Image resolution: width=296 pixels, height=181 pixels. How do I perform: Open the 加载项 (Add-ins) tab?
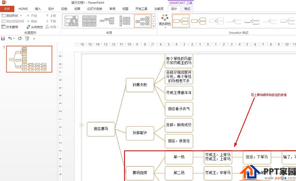click(x=159, y=9)
